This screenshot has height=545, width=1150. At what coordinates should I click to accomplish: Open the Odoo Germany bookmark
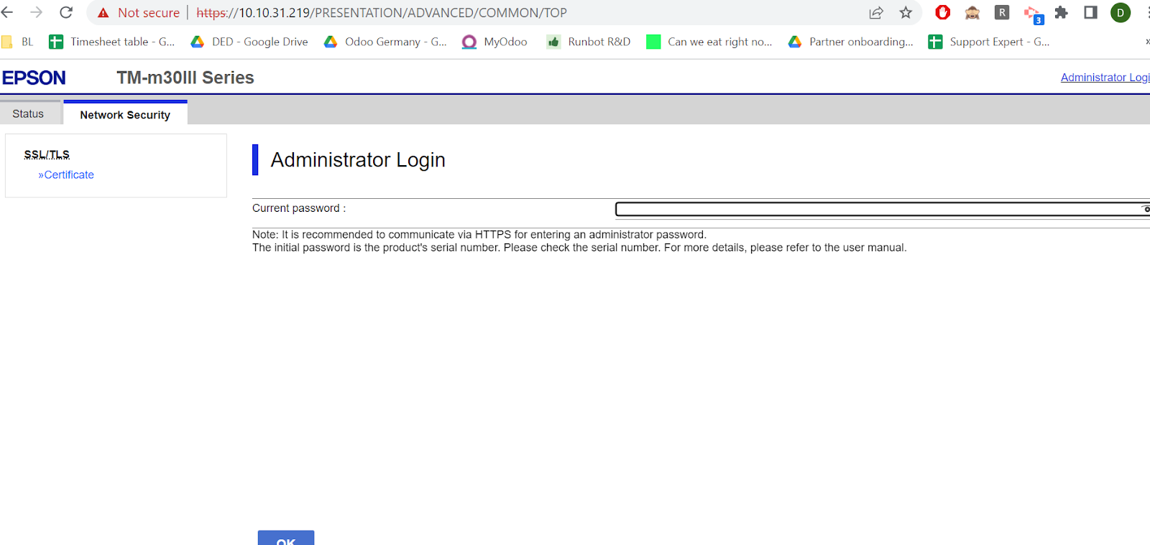(385, 42)
